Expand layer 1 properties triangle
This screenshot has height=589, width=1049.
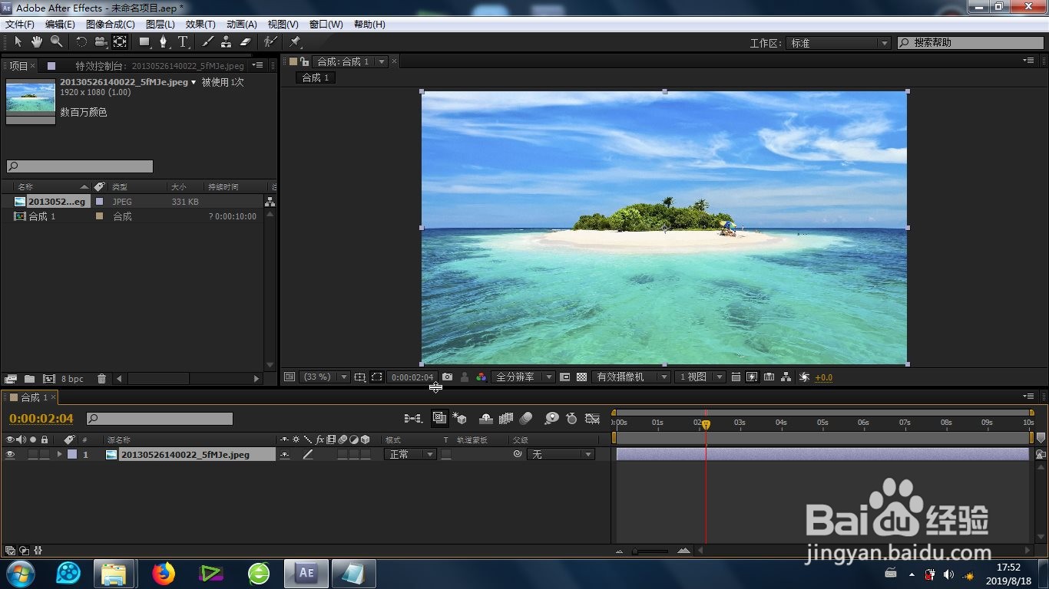tap(59, 455)
